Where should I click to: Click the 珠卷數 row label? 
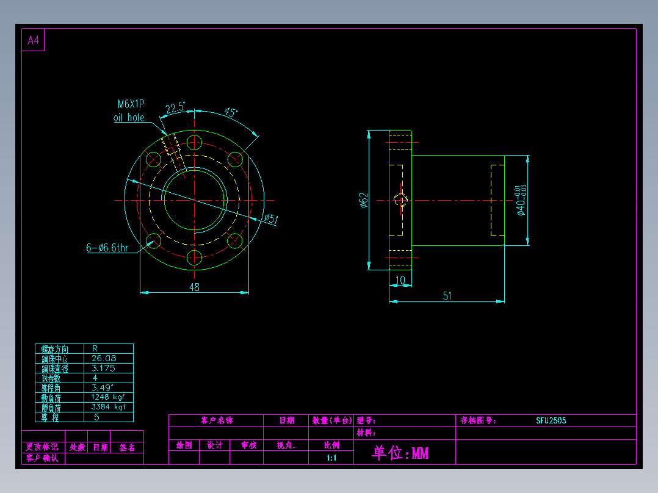[51, 378]
